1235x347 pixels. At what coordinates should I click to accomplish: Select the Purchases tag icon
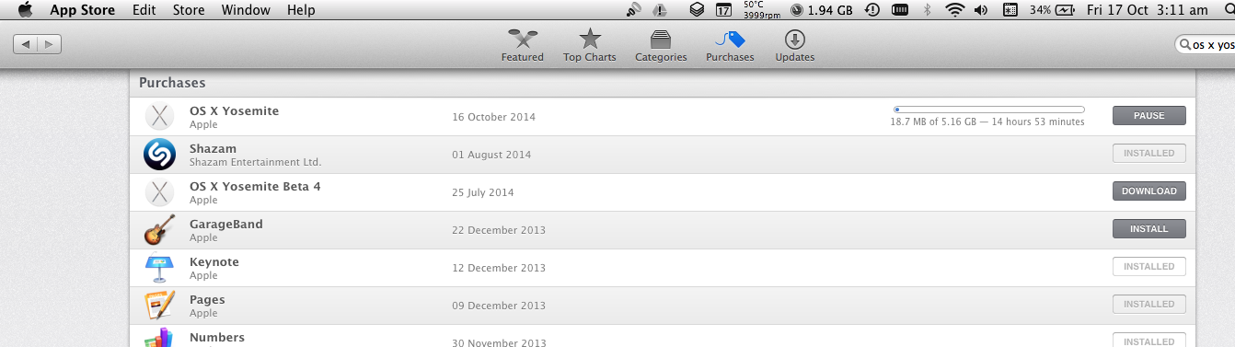coord(730,40)
